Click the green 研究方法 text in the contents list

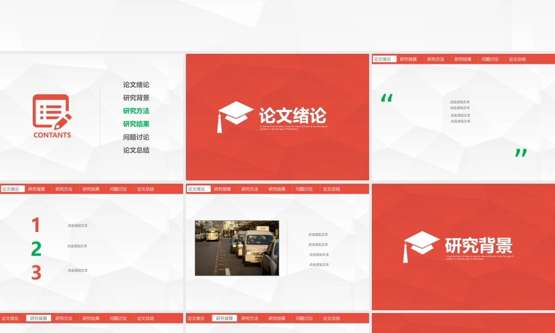[x=137, y=110]
